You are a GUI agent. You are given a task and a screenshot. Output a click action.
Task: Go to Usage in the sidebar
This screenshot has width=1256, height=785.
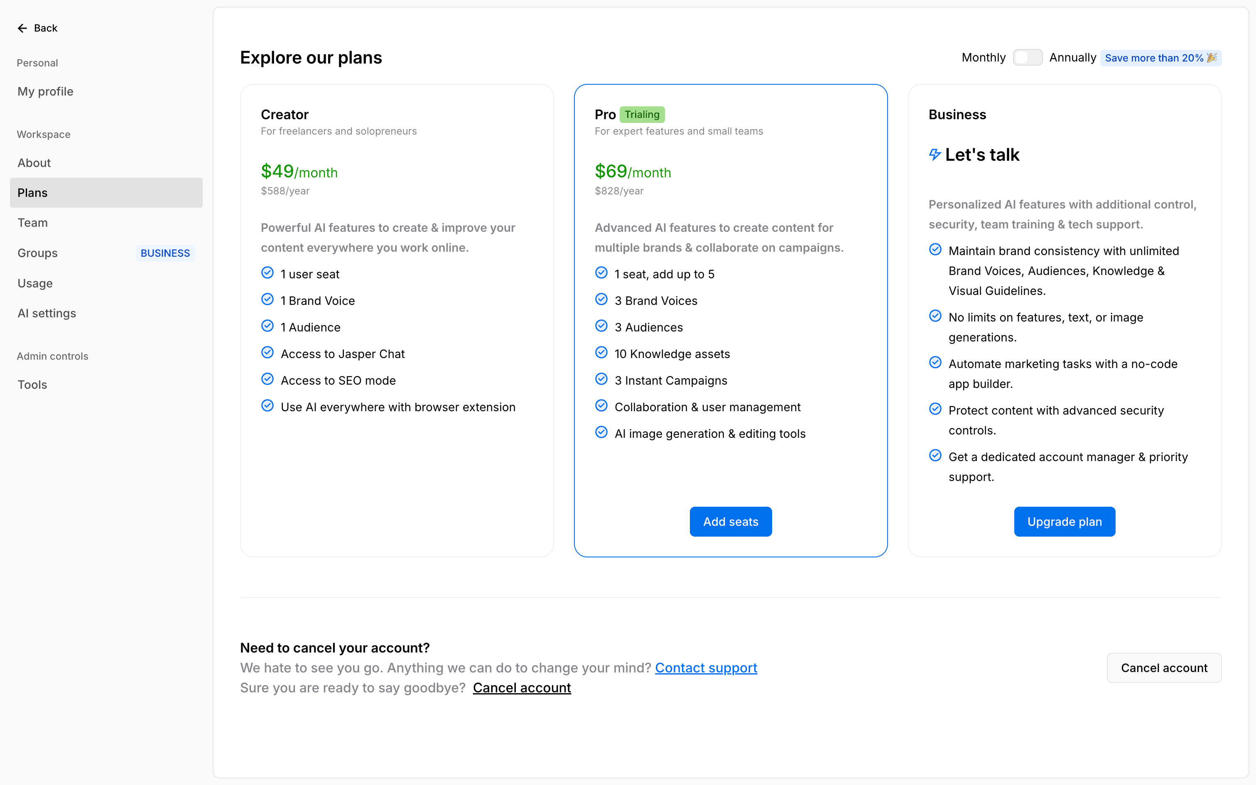click(x=35, y=283)
